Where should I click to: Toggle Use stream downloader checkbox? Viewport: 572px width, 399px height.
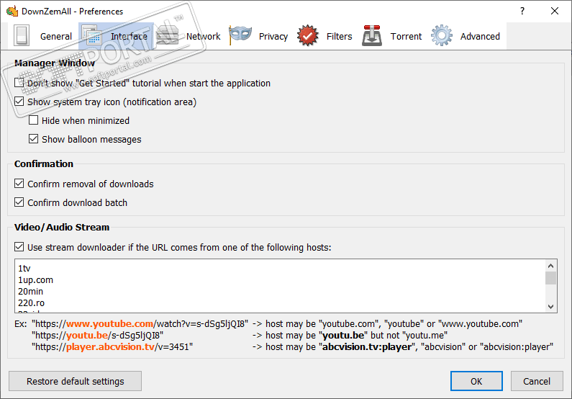19,247
